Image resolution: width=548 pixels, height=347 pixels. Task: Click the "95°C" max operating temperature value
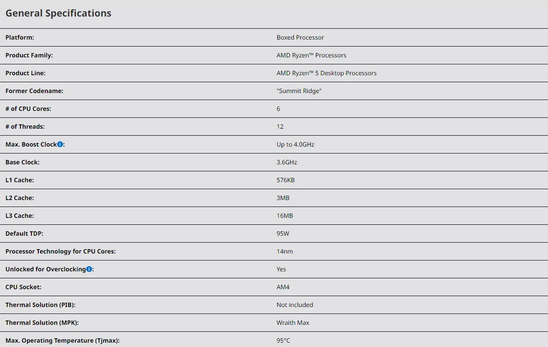coord(283,340)
